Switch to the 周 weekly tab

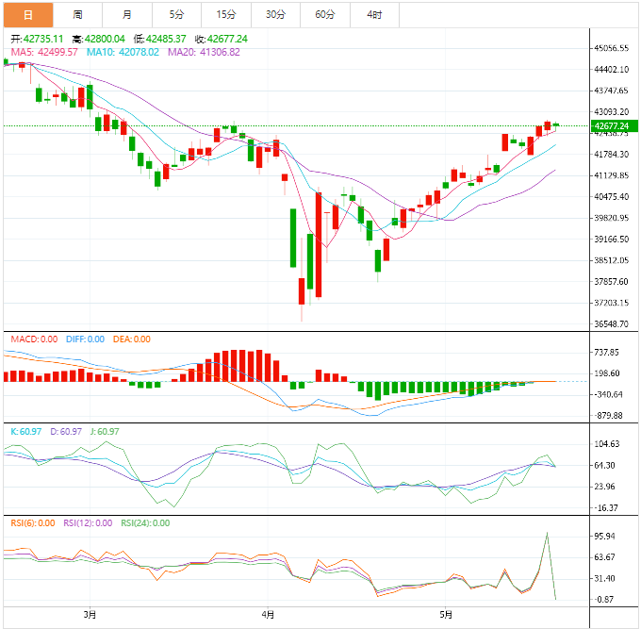(77, 14)
